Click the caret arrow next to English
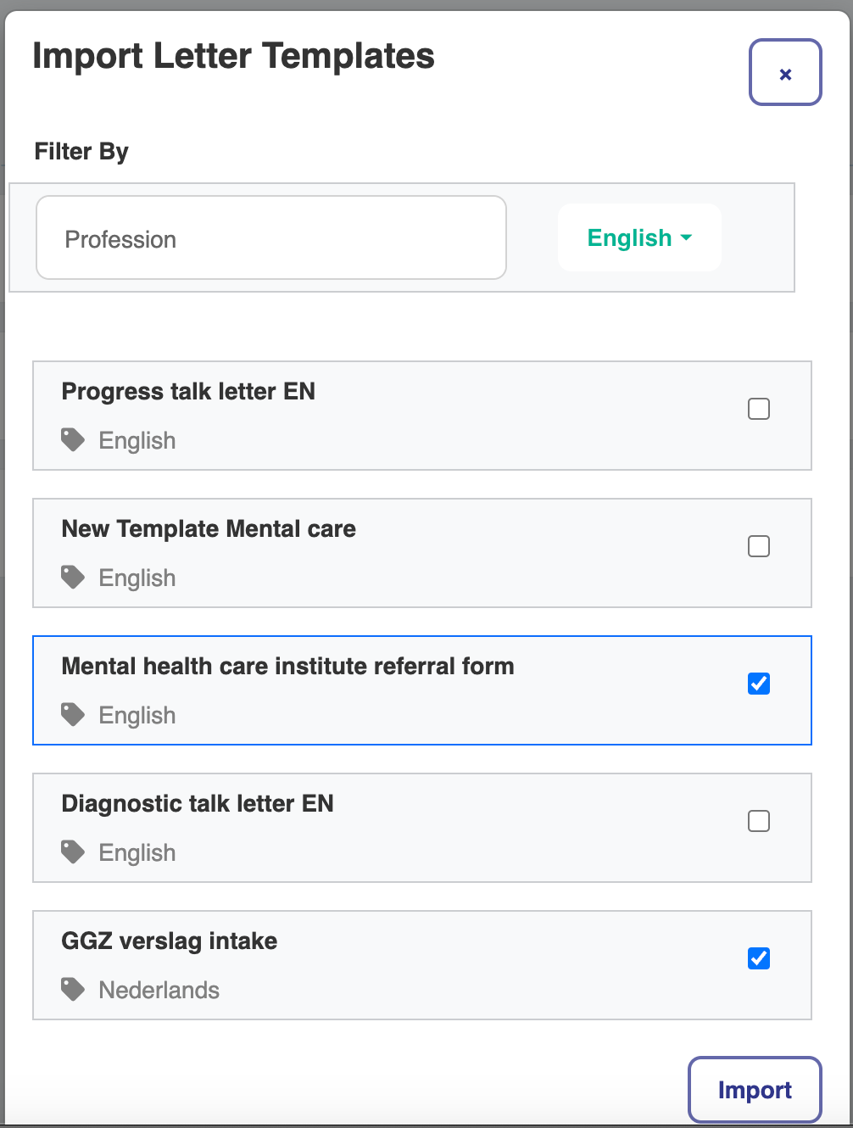Image resolution: width=853 pixels, height=1128 pixels. click(x=687, y=238)
